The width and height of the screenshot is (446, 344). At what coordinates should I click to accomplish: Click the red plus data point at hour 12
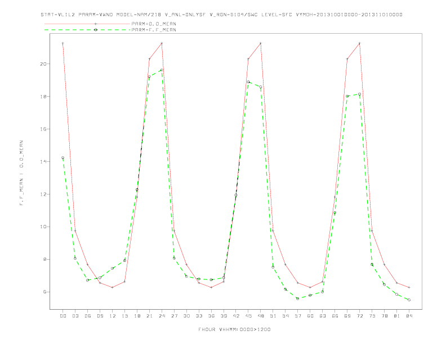(113, 288)
